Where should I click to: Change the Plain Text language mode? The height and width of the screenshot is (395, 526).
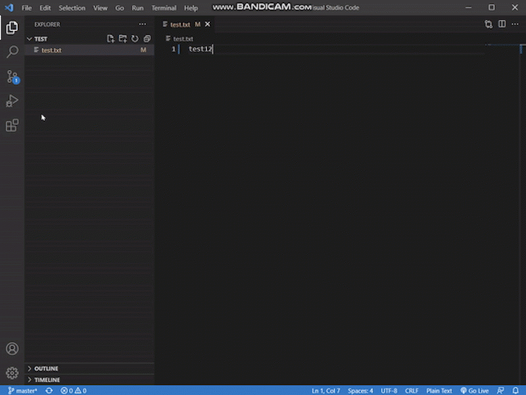[439, 390]
